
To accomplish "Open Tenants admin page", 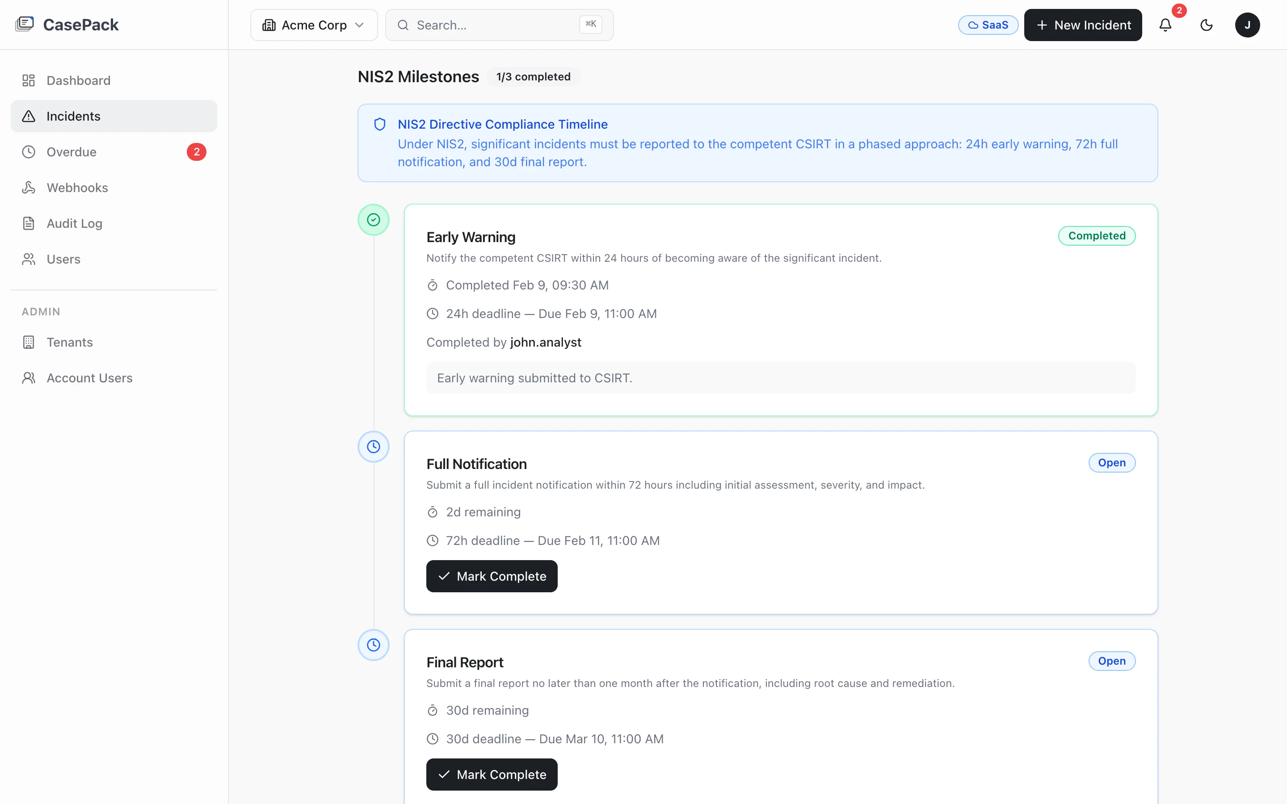I will [114, 342].
